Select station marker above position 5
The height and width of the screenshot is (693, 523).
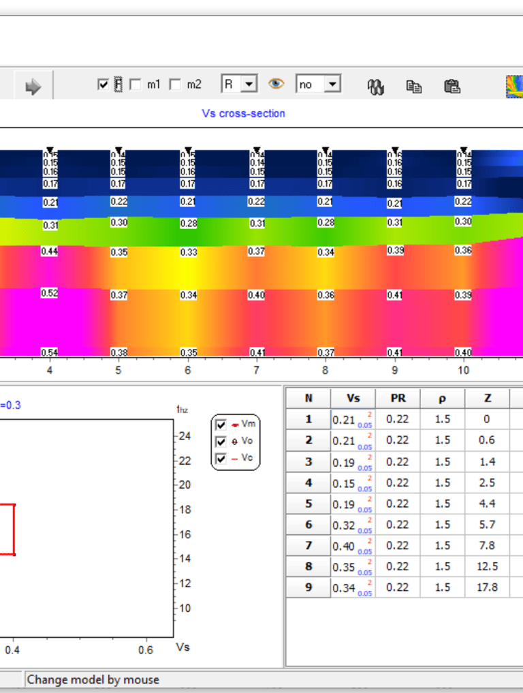[x=118, y=150]
